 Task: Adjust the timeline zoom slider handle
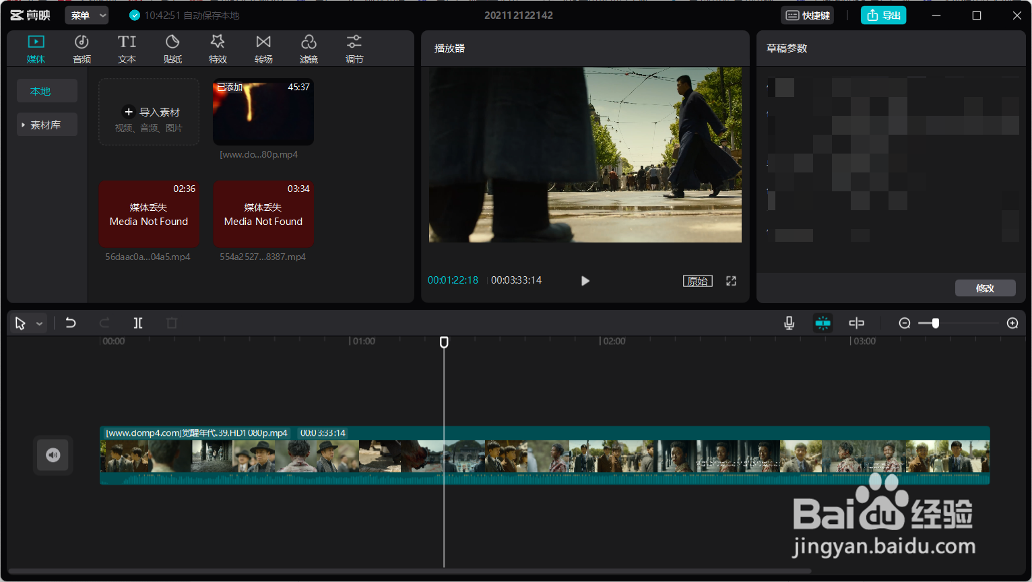pos(936,323)
